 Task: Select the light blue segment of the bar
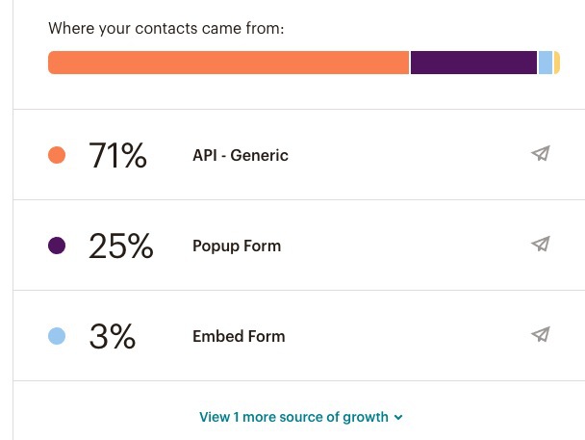pyautogui.click(x=546, y=63)
